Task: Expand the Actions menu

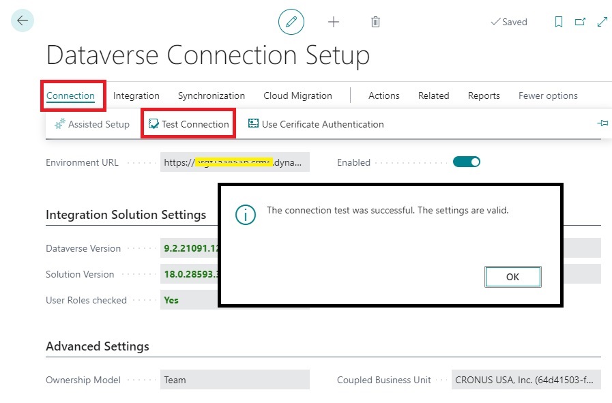Action: (384, 95)
